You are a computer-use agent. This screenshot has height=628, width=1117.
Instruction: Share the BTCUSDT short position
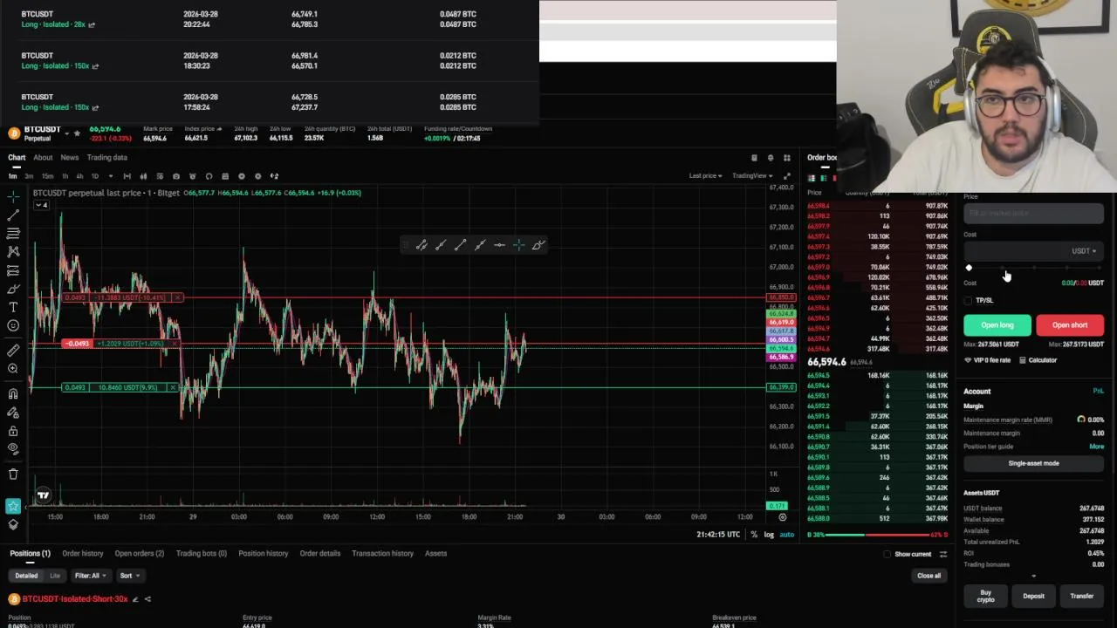[147, 599]
